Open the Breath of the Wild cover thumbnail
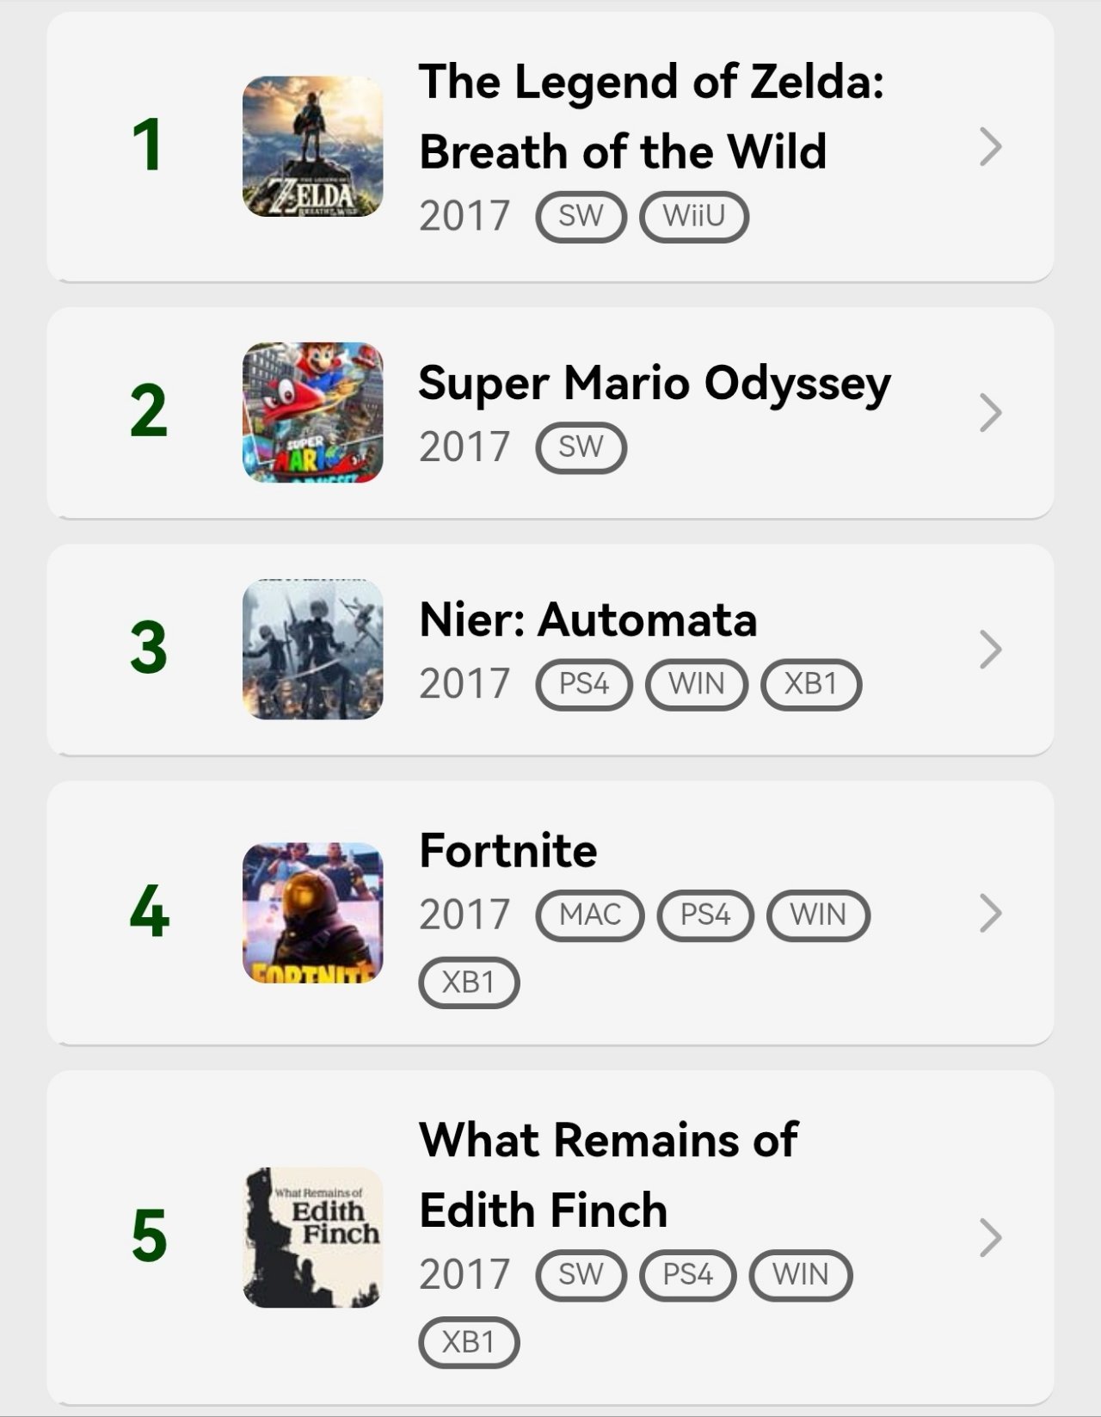Screen dimensions: 1101x1417 [312, 146]
